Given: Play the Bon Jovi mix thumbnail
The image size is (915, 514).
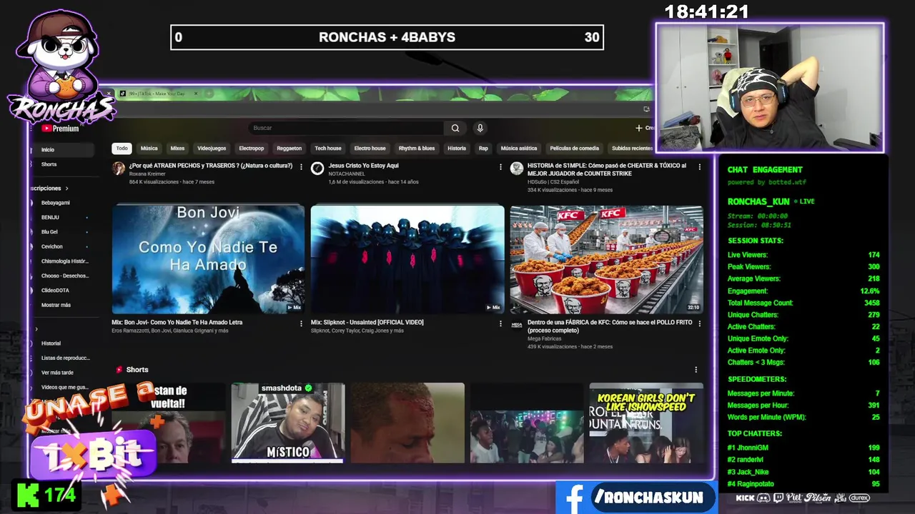Looking at the screenshot, I should pyautogui.click(x=208, y=259).
